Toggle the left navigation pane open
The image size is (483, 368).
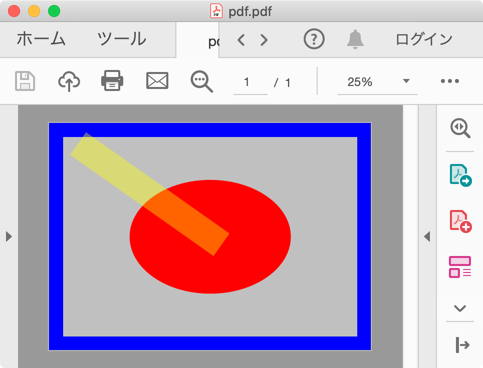click(x=9, y=236)
